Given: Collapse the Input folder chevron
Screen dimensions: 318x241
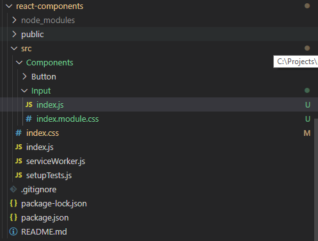Looking at the screenshot, I should [x=24, y=91].
